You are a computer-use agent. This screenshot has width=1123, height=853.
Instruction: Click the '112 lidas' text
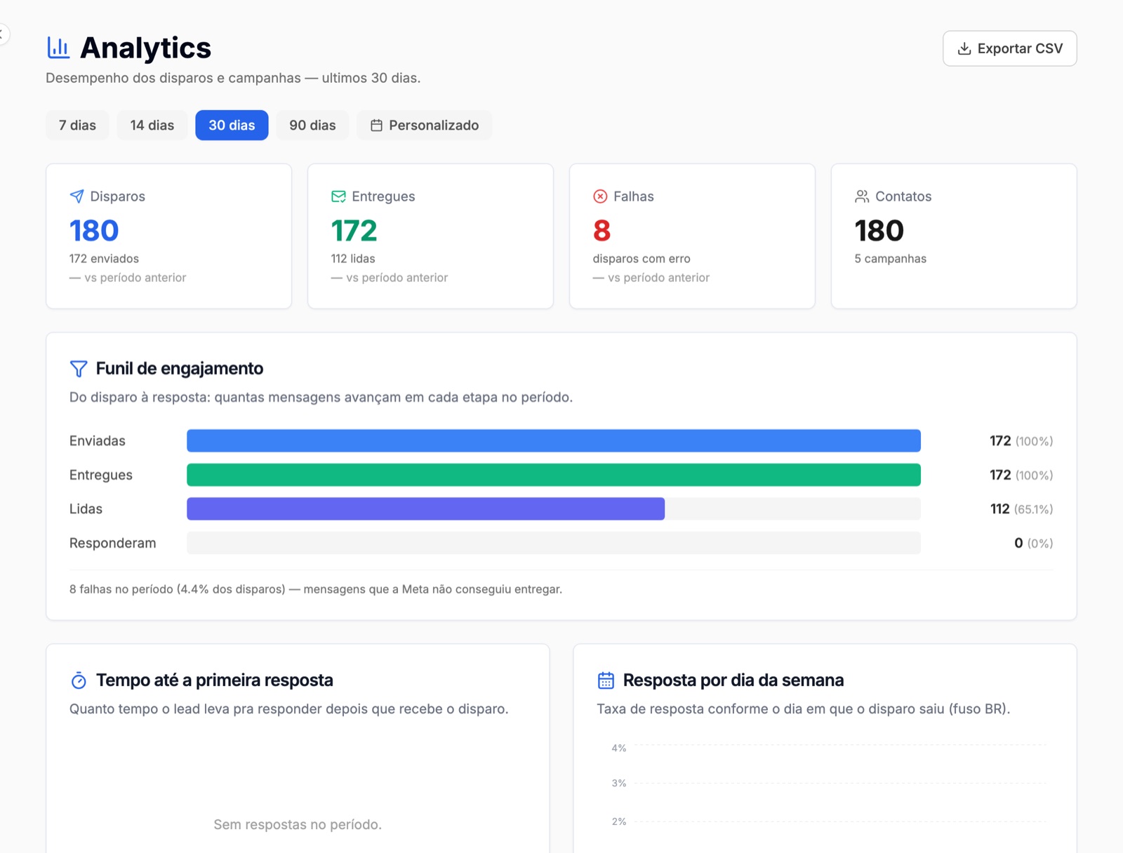point(353,259)
